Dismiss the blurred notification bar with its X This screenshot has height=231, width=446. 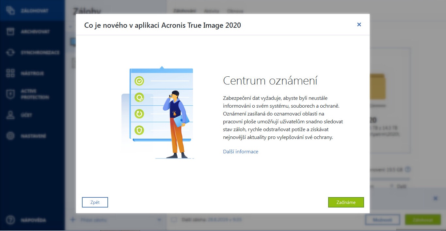click(x=435, y=198)
